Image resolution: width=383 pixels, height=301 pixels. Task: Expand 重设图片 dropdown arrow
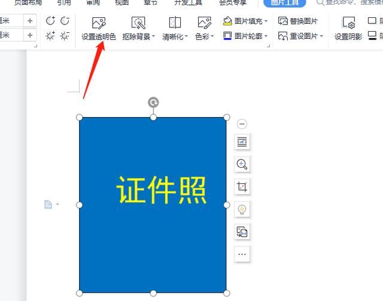pyautogui.click(x=321, y=36)
